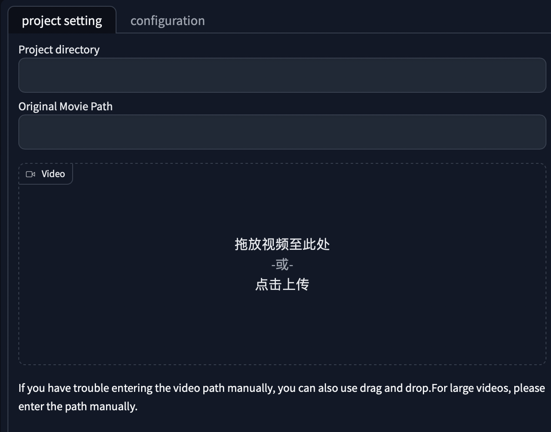Click right end of Original Movie Path field
Viewport: 551px width, 432px height.
530,132
